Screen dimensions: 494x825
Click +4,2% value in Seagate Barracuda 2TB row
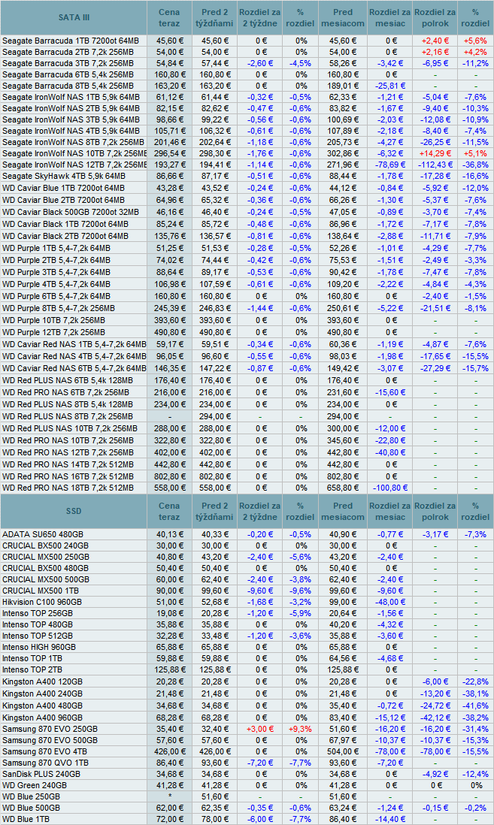click(x=475, y=52)
